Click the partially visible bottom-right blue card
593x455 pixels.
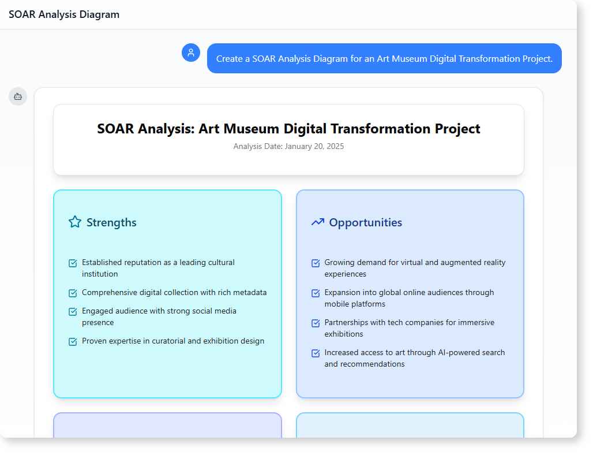[410, 425]
